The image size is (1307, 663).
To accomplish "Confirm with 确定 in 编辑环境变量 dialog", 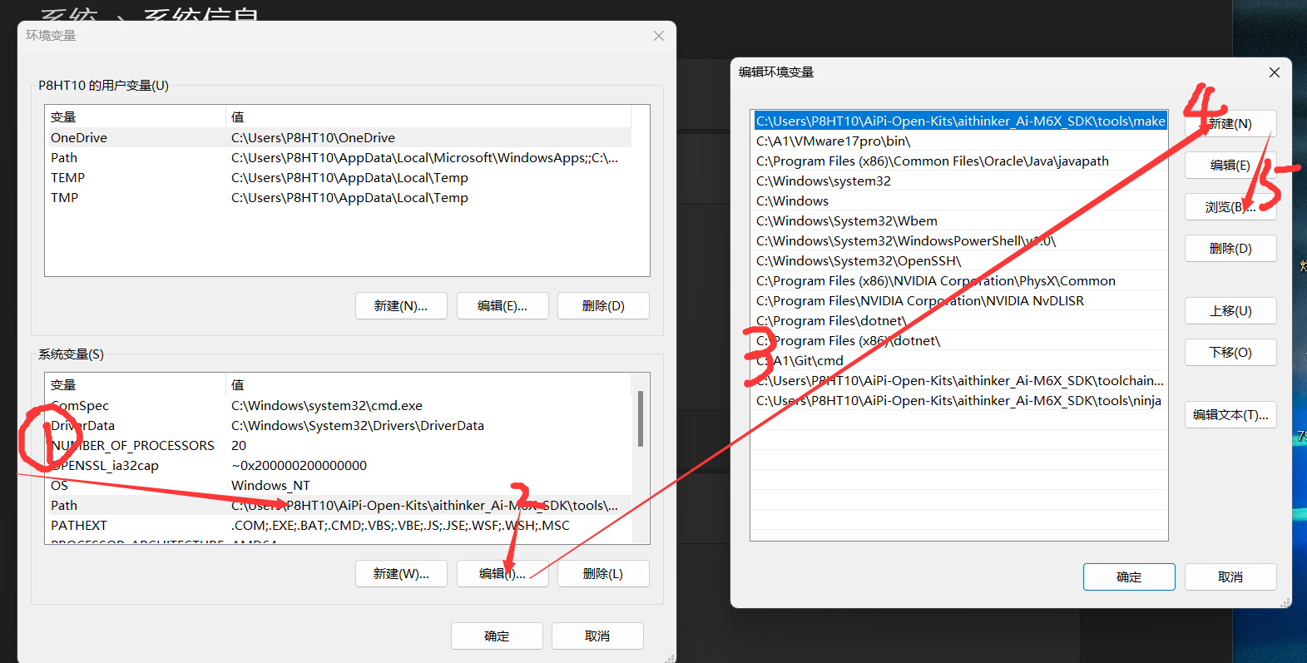I will [x=1129, y=576].
